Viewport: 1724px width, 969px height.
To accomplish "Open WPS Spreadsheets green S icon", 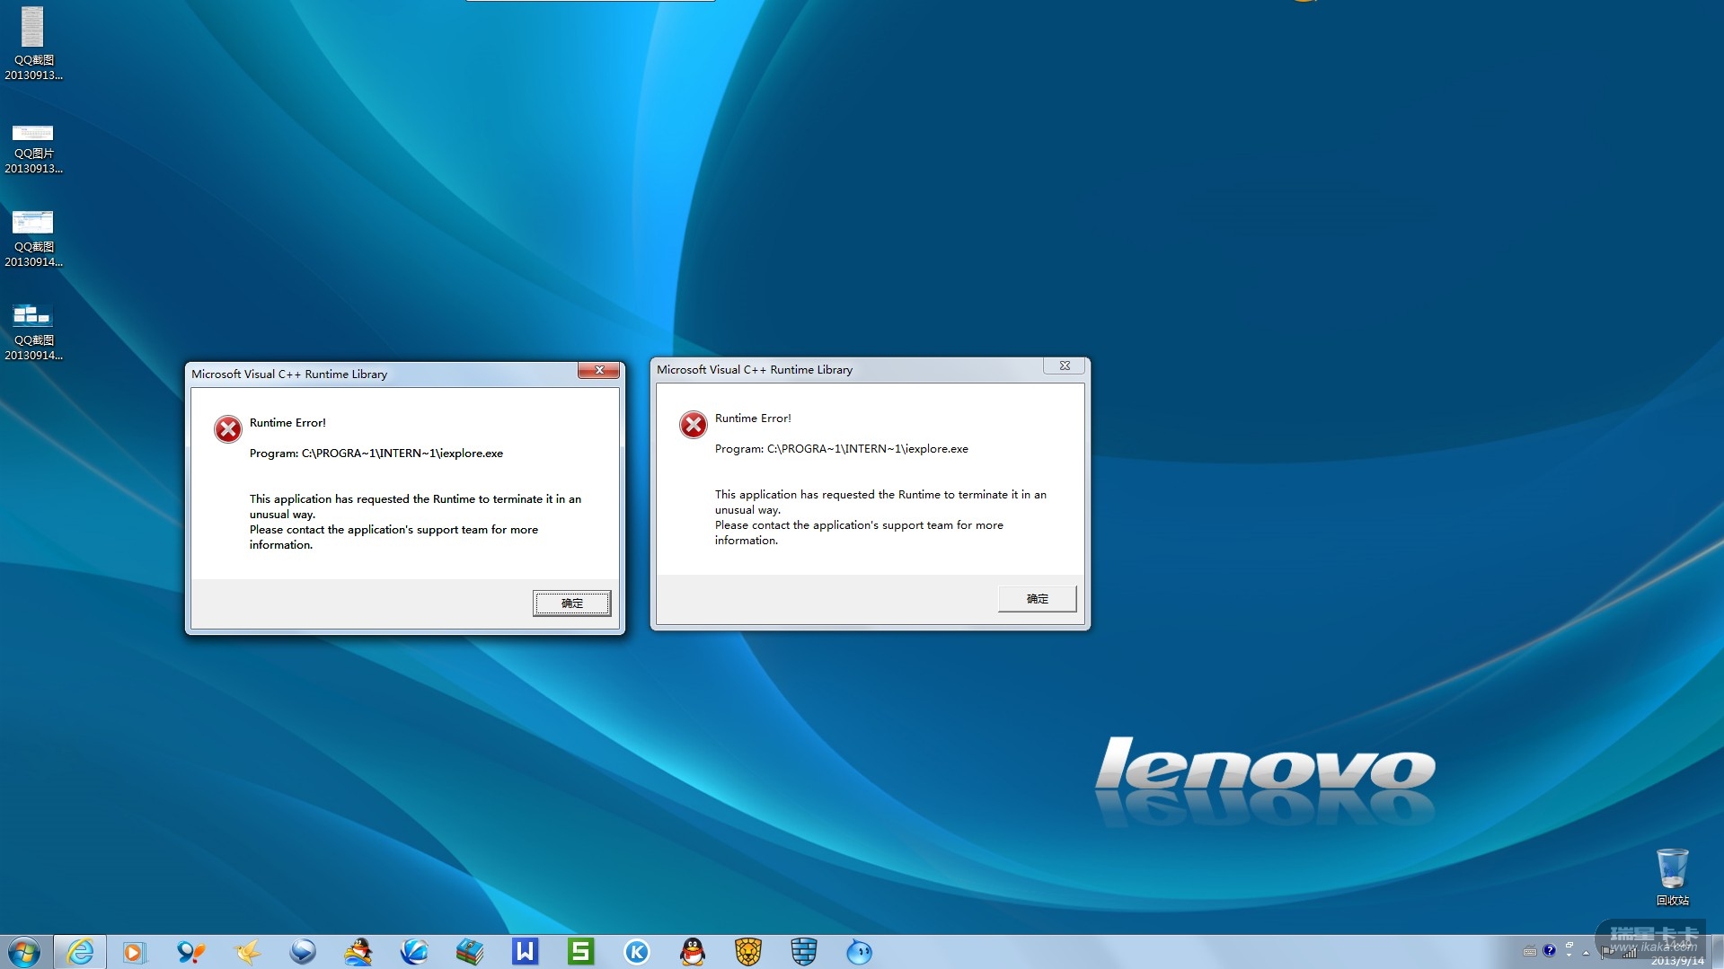I will tap(581, 952).
